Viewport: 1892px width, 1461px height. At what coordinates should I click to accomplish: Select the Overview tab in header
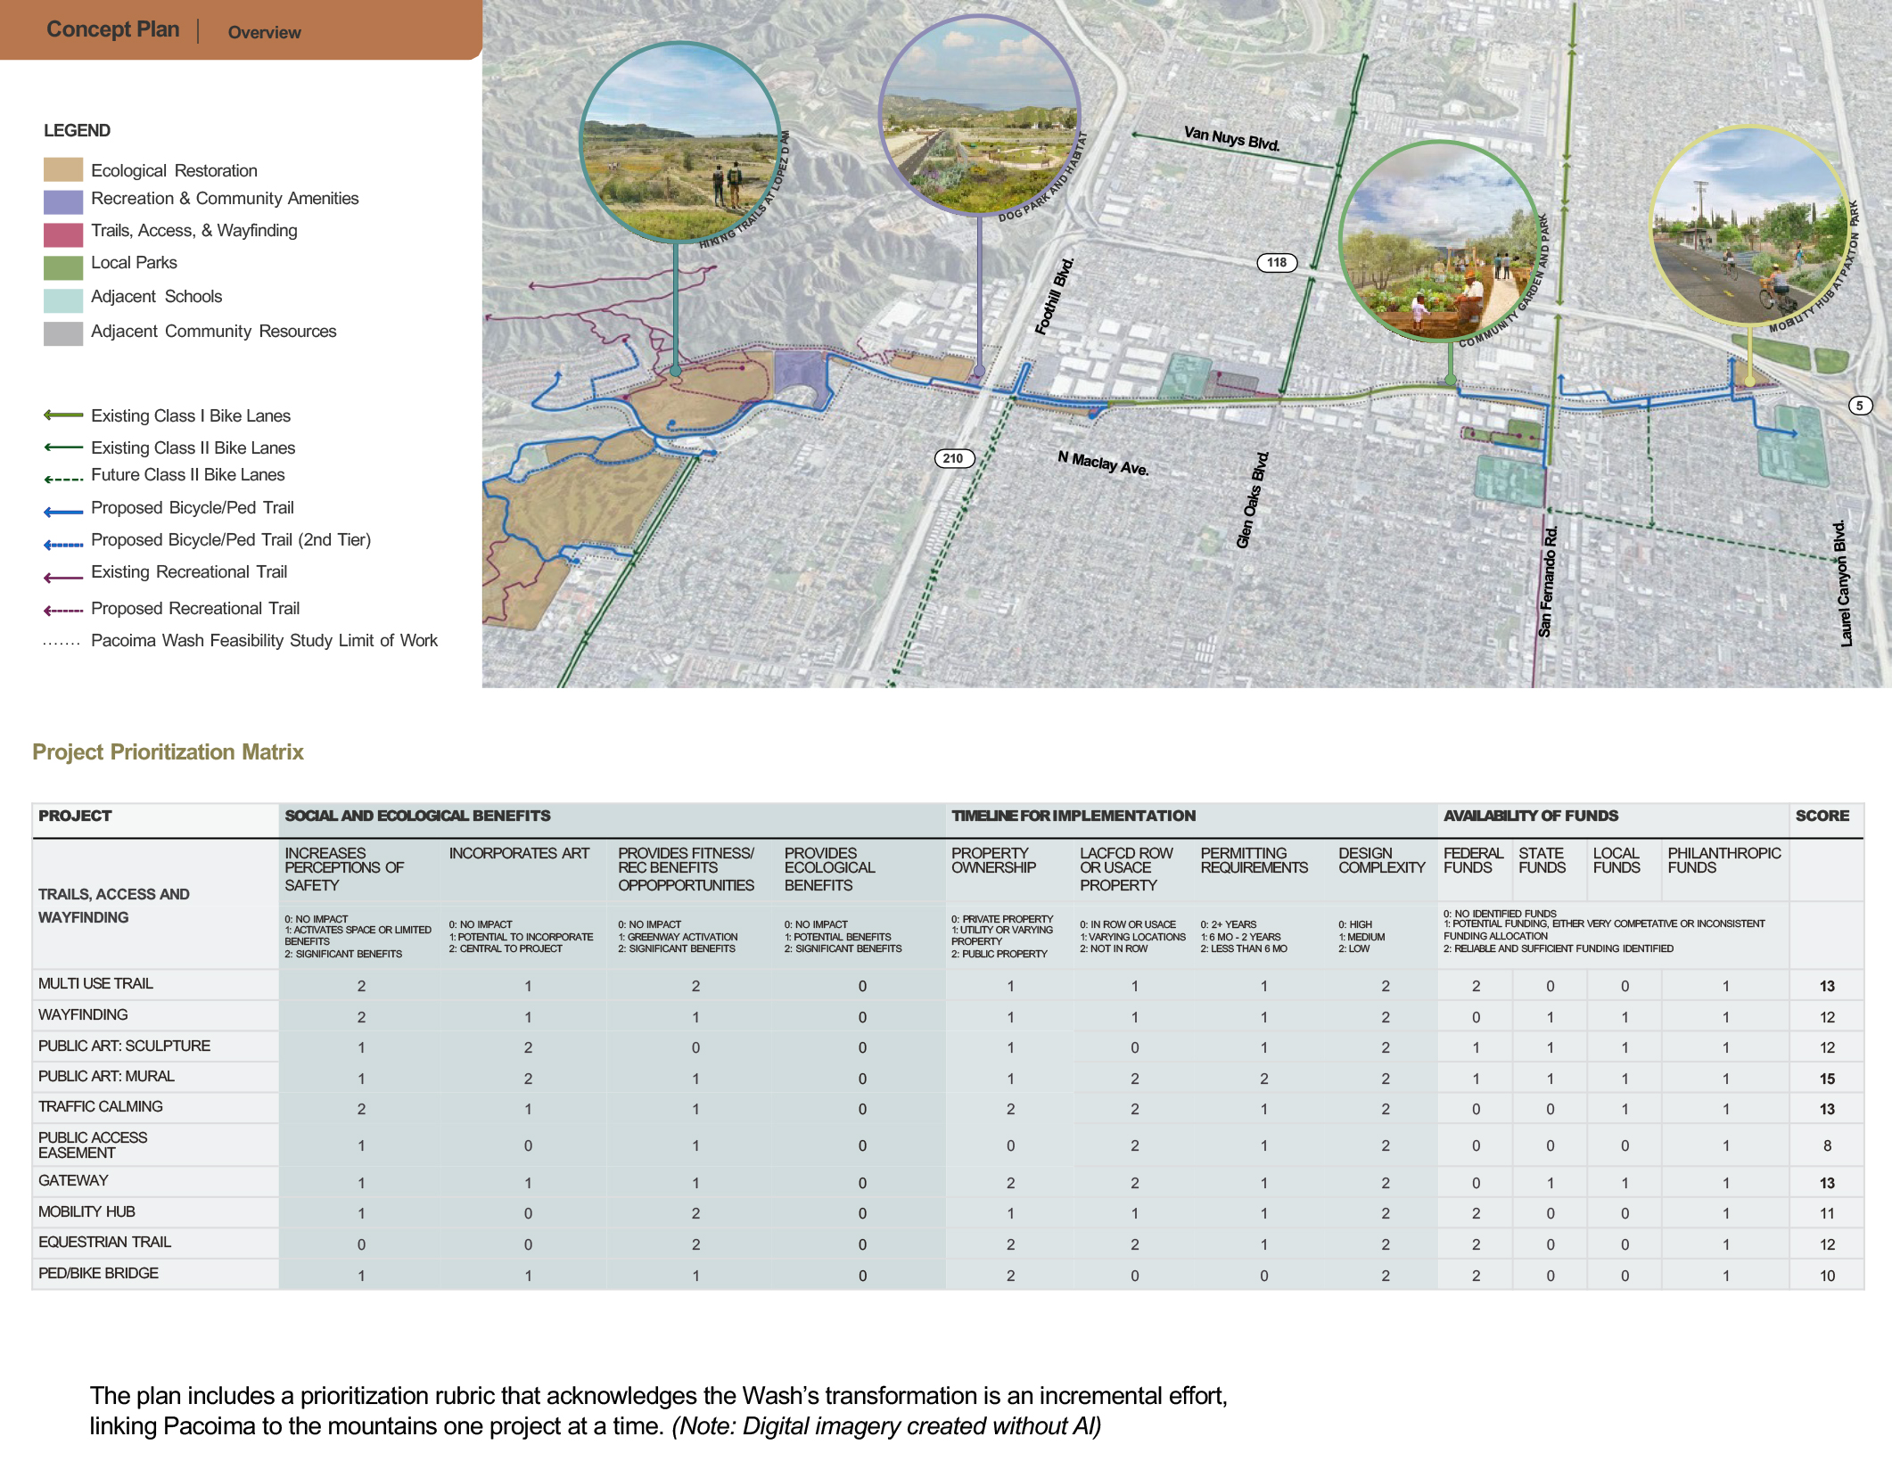264,32
